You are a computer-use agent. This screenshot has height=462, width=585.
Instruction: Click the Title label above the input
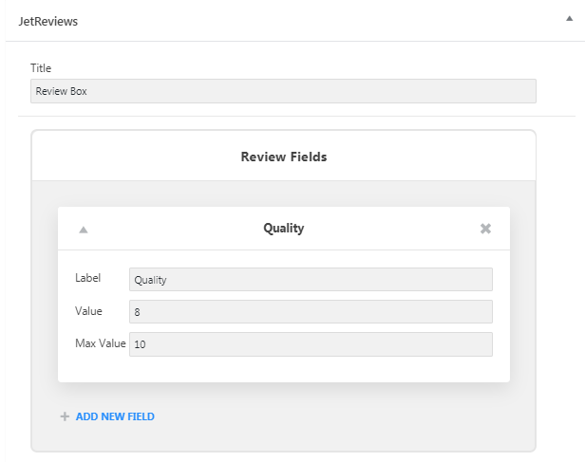coord(41,68)
